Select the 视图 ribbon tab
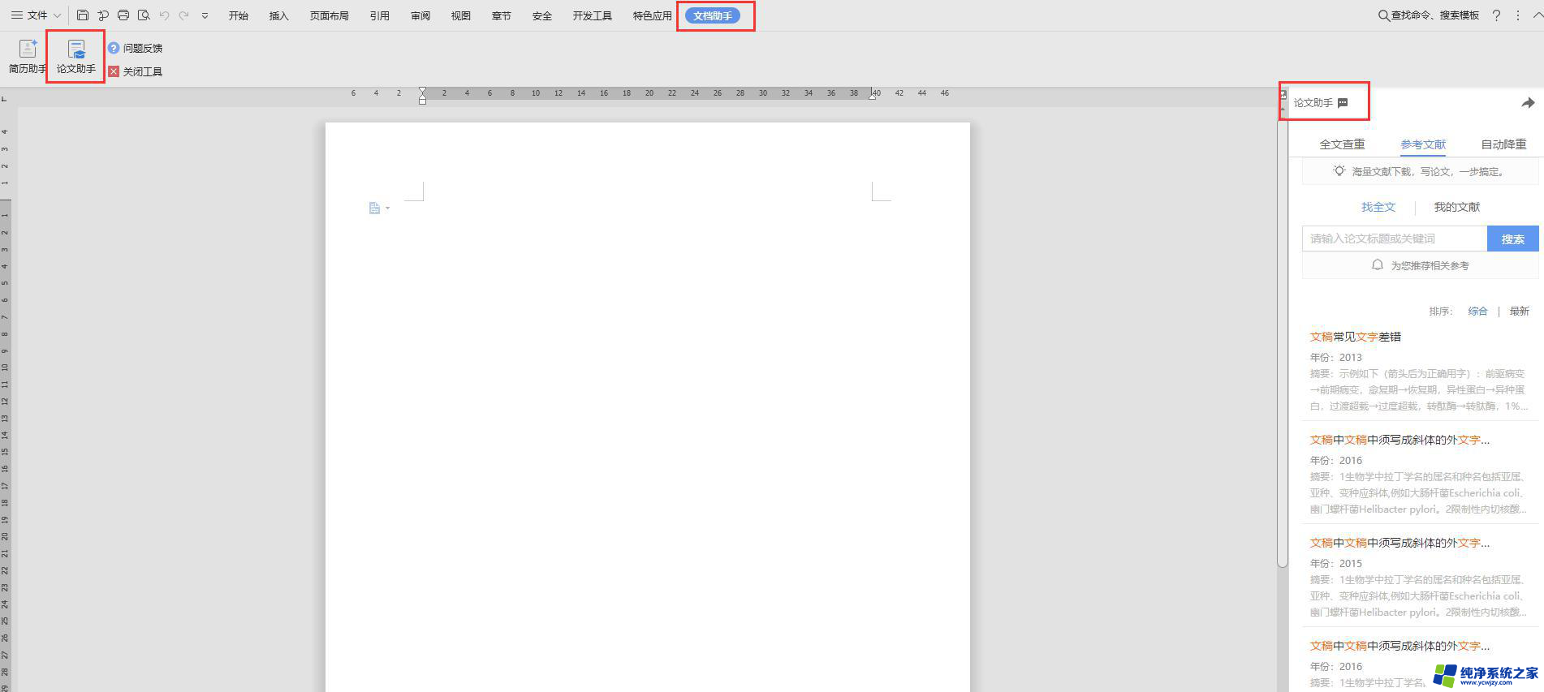The height and width of the screenshot is (692, 1544). point(461,15)
